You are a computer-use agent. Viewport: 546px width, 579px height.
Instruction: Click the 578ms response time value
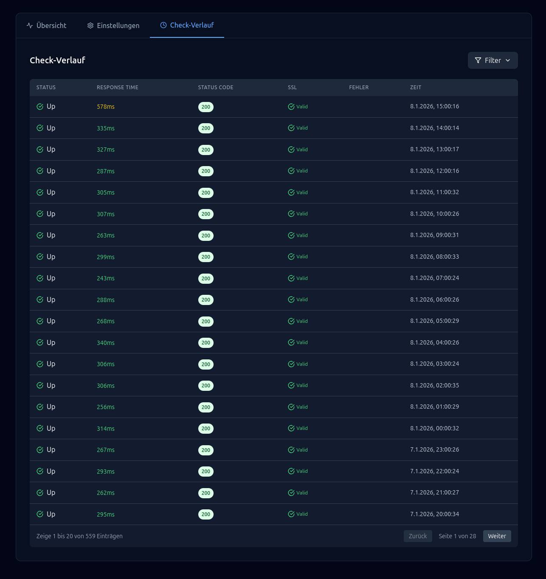coord(106,107)
